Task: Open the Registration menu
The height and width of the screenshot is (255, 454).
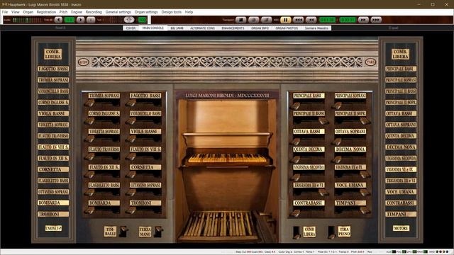Action: pos(46,12)
